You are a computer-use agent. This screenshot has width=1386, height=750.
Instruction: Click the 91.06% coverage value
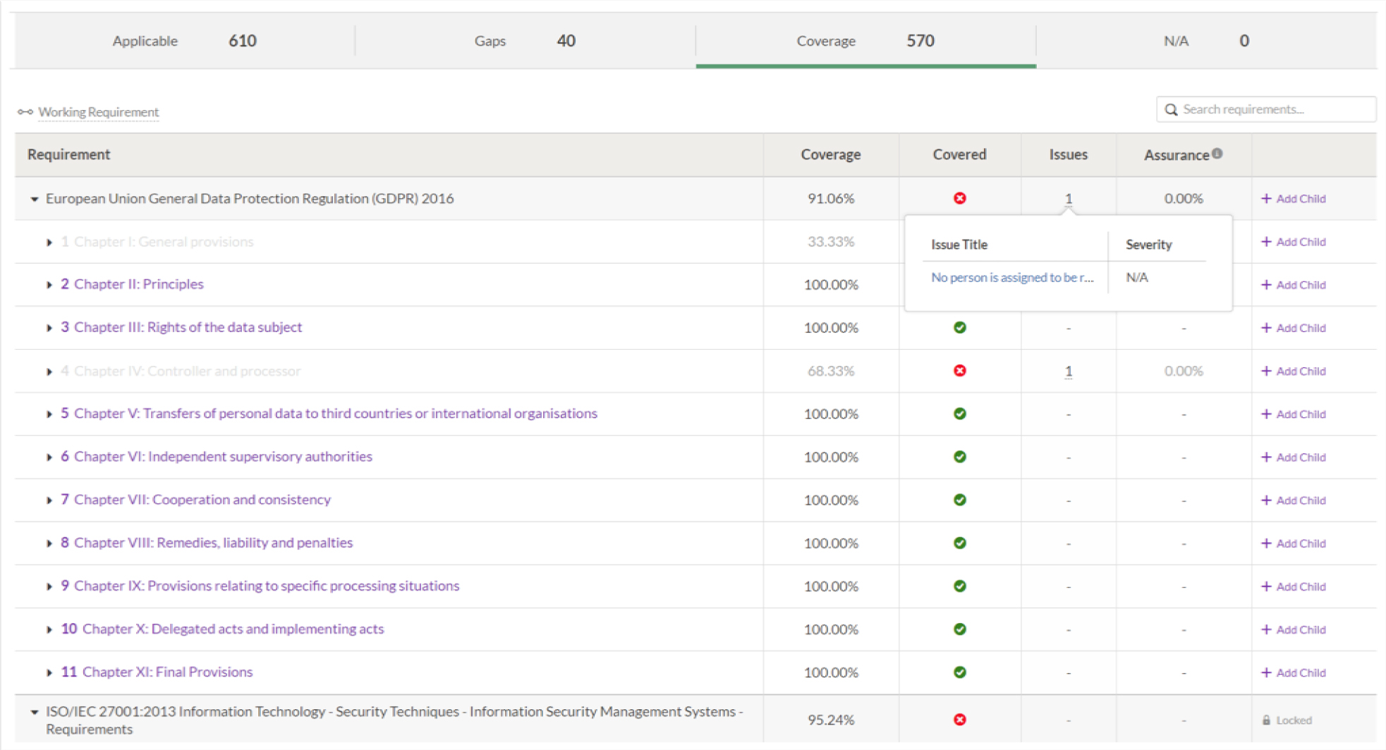(x=831, y=199)
